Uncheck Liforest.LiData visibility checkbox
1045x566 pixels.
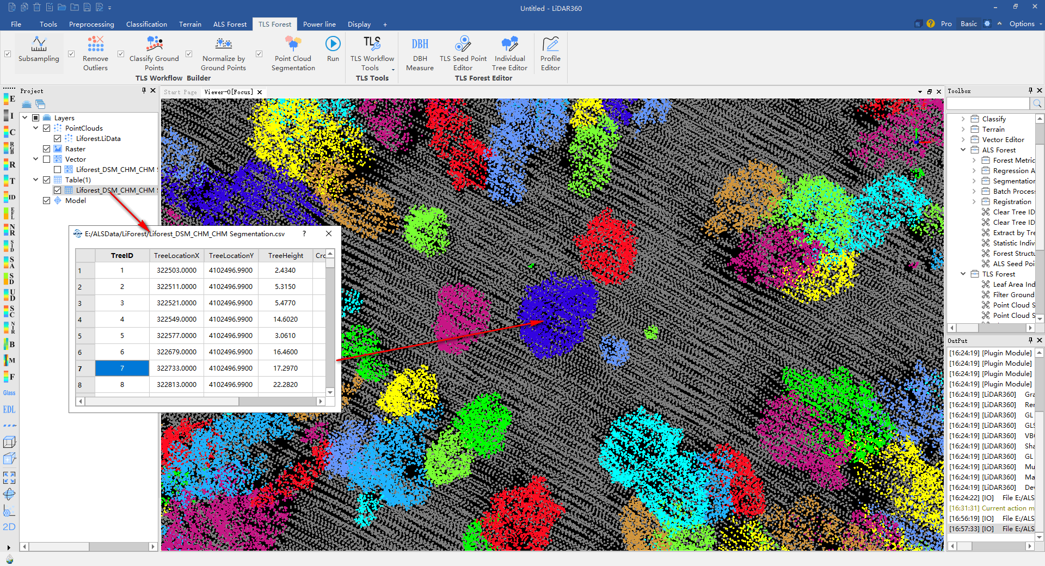pos(57,139)
